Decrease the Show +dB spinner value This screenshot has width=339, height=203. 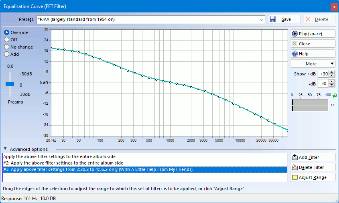(x=331, y=75)
